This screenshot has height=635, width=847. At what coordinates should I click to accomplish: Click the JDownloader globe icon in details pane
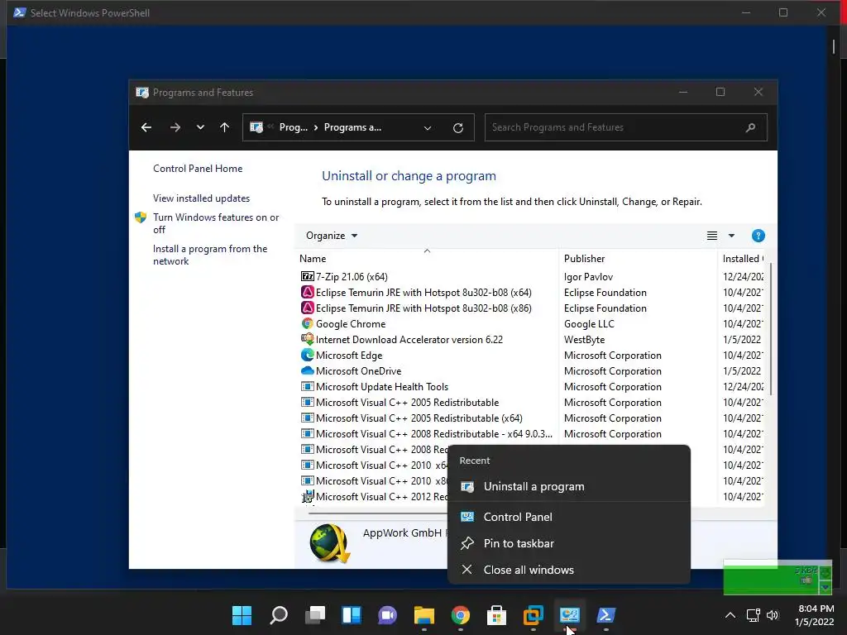(329, 542)
